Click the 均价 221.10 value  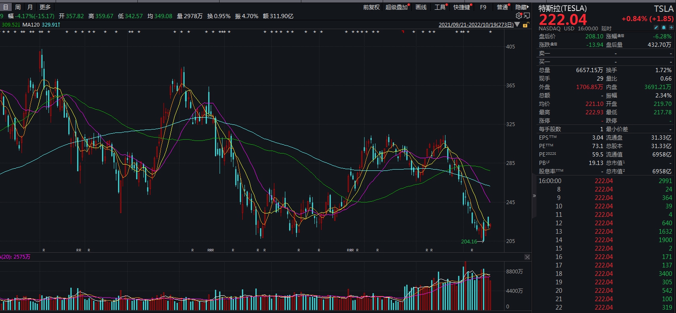click(594, 104)
